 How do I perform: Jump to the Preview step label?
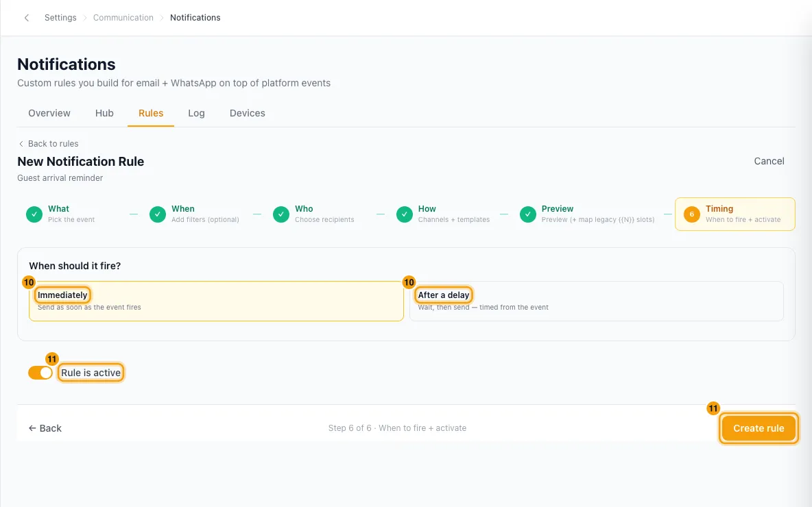pyautogui.click(x=557, y=209)
